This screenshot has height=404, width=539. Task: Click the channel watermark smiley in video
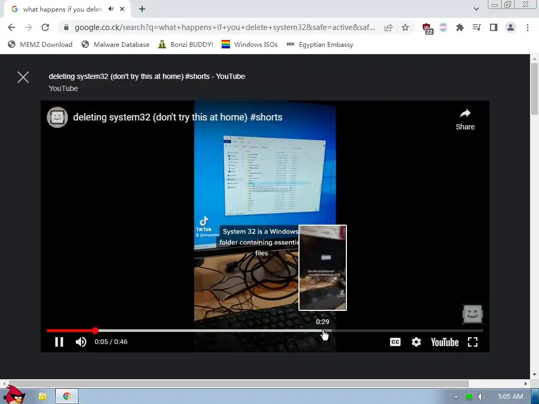click(473, 314)
